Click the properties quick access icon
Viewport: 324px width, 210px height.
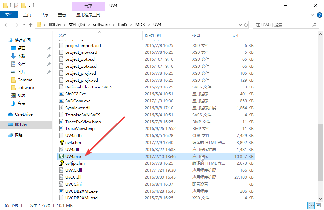tap(16, 6)
